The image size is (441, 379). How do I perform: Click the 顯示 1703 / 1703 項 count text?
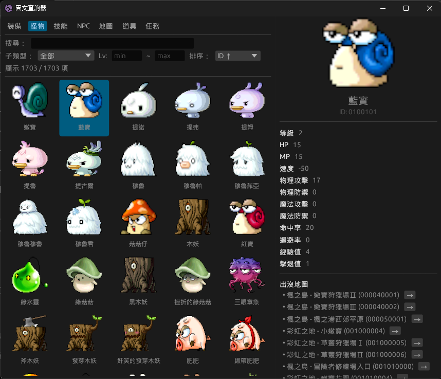[36, 68]
